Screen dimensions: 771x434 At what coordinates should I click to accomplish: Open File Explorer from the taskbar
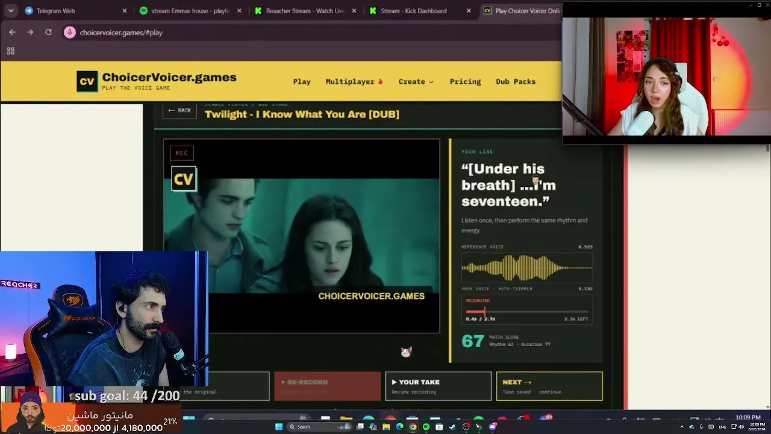[386, 427]
